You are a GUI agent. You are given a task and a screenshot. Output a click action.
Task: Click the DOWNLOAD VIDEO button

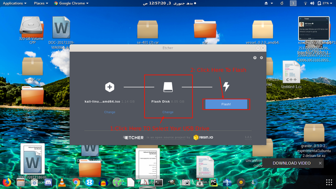click(291, 163)
